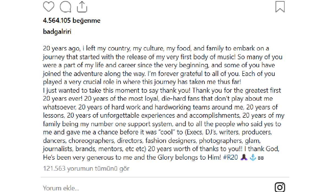Click the small 'BB' text ending the caption

[261, 158]
